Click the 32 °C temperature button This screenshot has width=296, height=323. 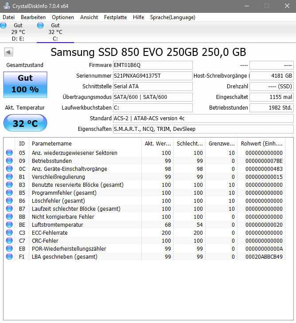(25, 123)
